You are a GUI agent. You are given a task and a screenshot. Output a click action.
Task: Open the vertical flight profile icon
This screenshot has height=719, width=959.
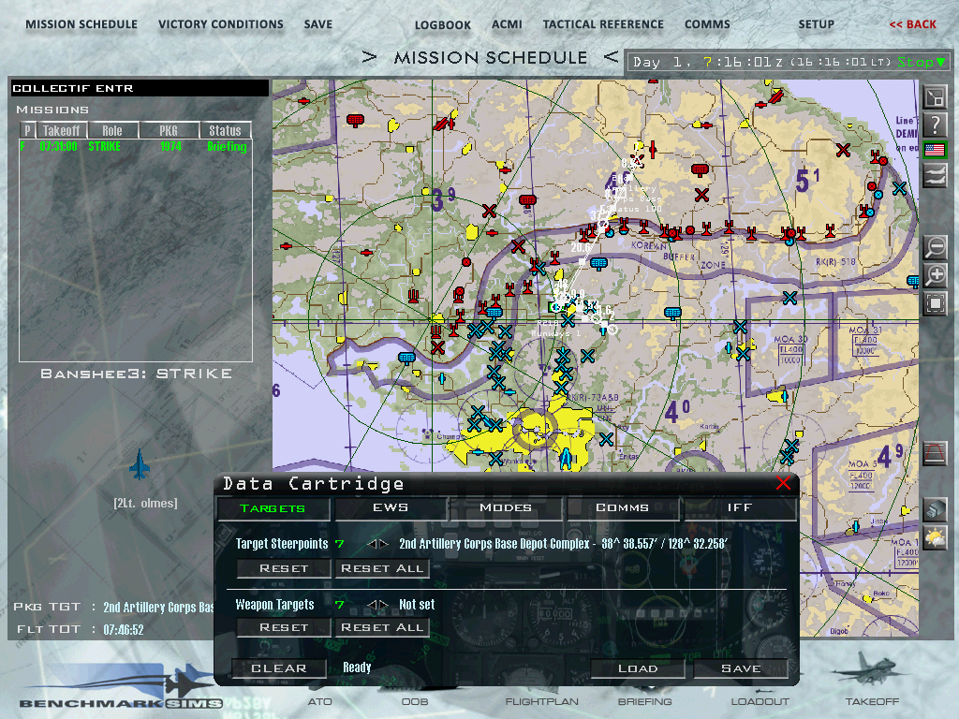935,454
